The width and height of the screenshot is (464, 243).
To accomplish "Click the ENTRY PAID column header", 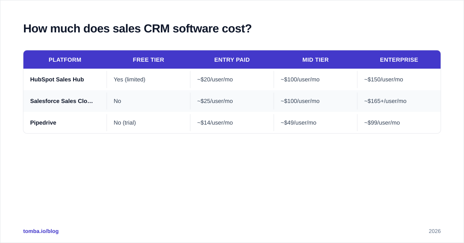I will [232, 60].
